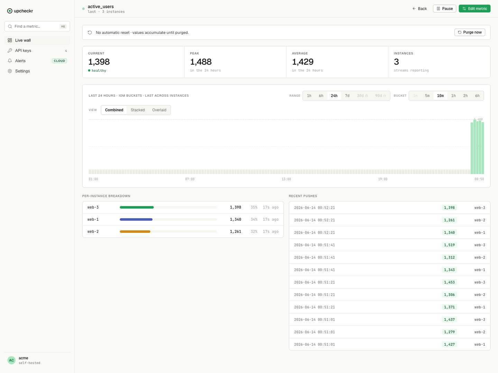Click Purge now button
The width and height of the screenshot is (498, 373).
pyautogui.click(x=470, y=32)
